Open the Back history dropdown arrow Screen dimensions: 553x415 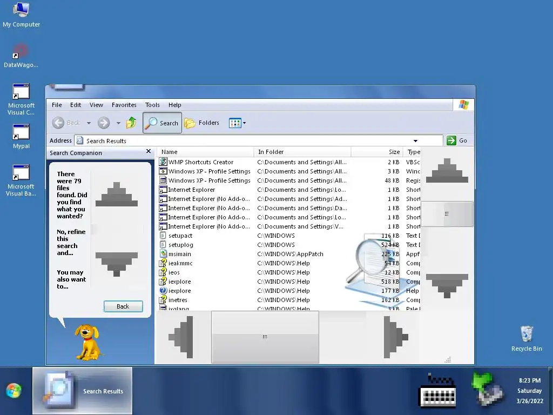[x=89, y=123]
